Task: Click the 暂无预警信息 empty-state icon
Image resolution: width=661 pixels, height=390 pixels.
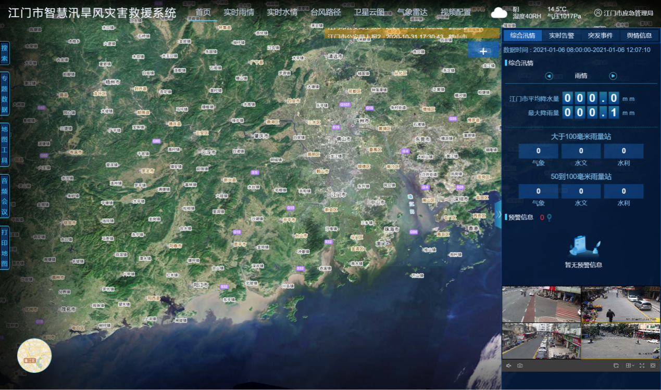Action: [583, 246]
